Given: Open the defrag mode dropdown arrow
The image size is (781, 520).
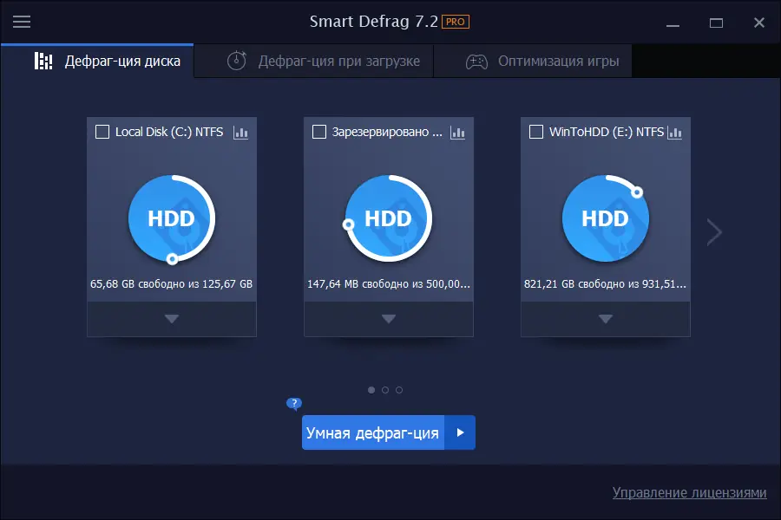Looking at the screenshot, I should 463,432.
